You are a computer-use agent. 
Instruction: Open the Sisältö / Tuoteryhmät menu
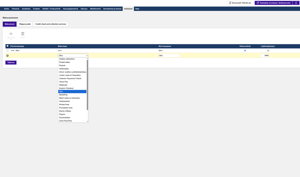51,9
